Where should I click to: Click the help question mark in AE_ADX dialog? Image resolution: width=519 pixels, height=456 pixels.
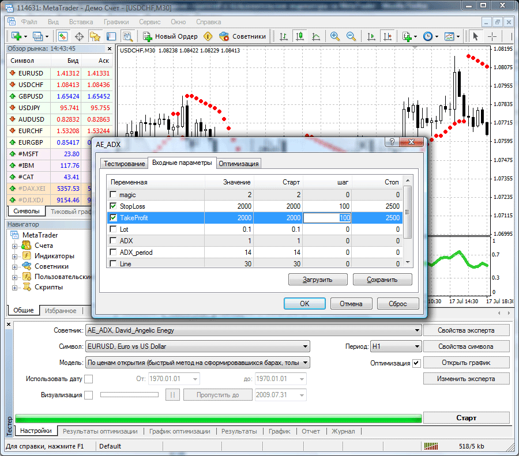[x=392, y=142]
